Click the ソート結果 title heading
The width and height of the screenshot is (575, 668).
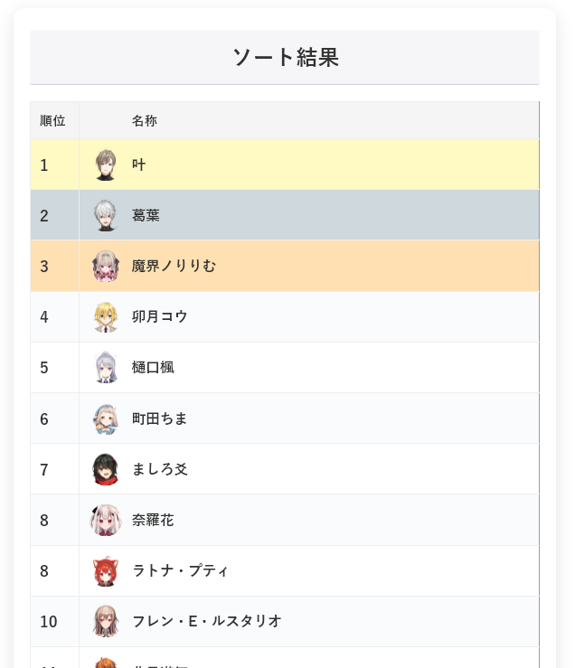point(285,57)
